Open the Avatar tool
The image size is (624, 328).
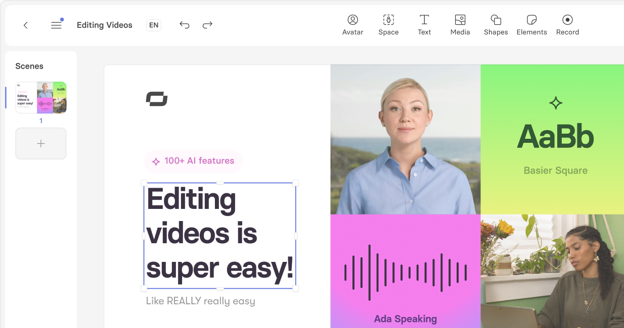point(352,25)
